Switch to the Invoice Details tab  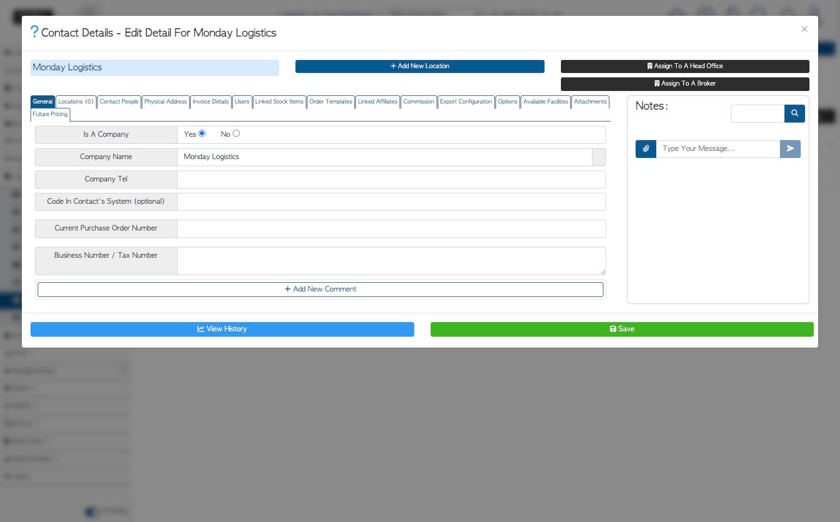(x=211, y=102)
